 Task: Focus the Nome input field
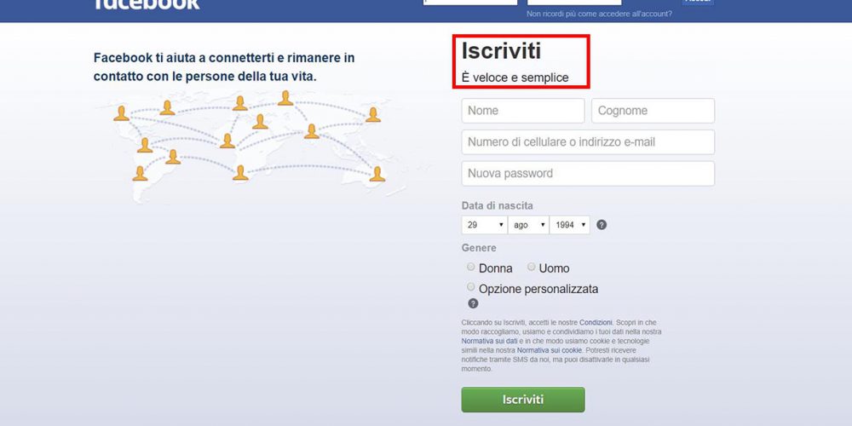click(523, 111)
